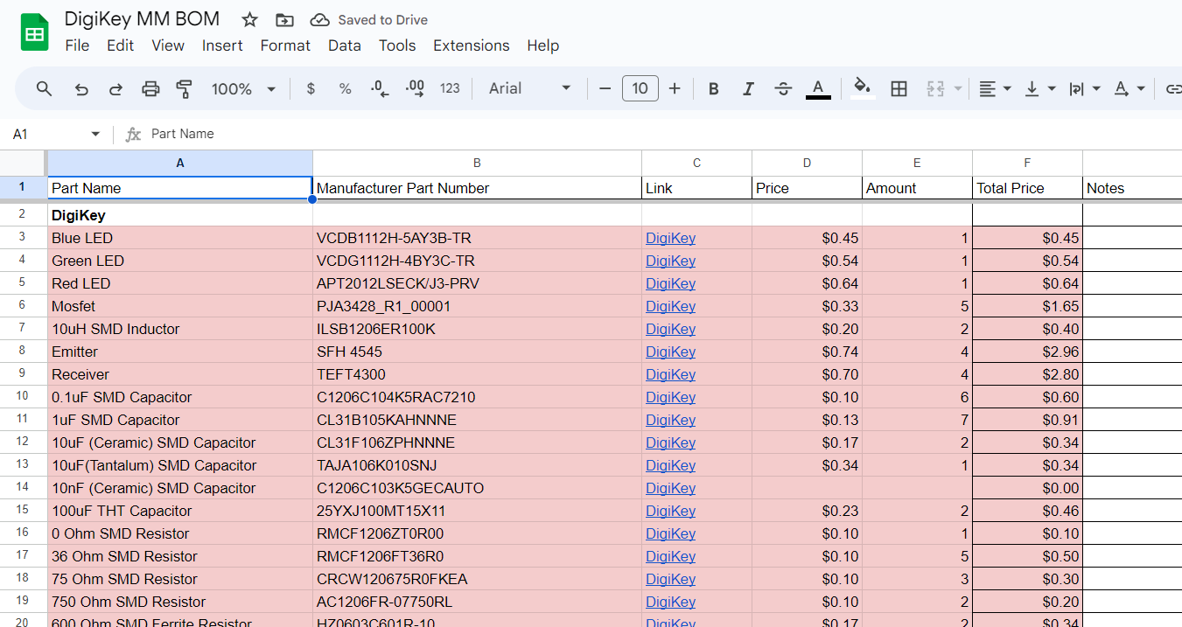Rename the DigiKey MM BOM title

142,19
